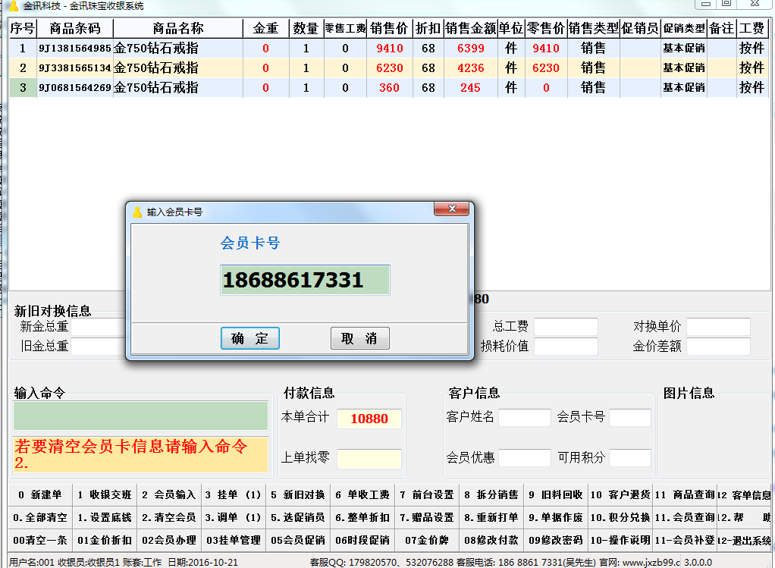Select barcode cell 9J1381564985
The width and height of the screenshot is (775, 568).
(75, 48)
